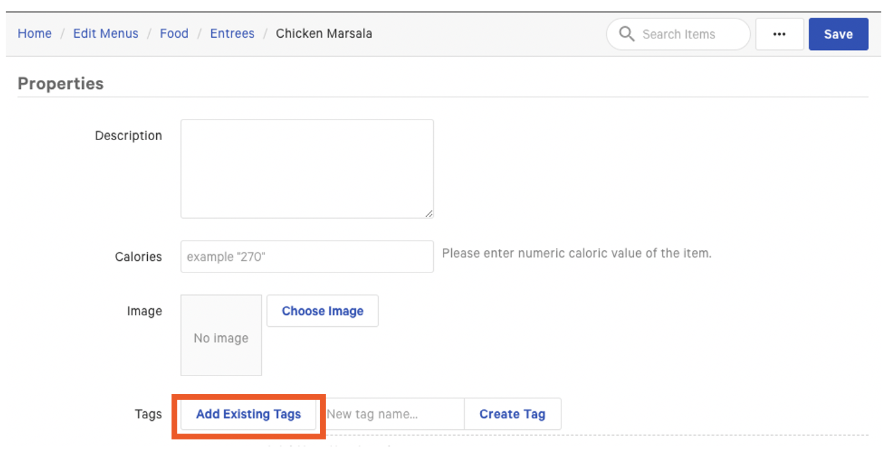Create Tag for this item

point(512,414)
